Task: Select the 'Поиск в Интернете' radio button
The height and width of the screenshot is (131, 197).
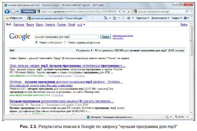Action: coord(36,42)
